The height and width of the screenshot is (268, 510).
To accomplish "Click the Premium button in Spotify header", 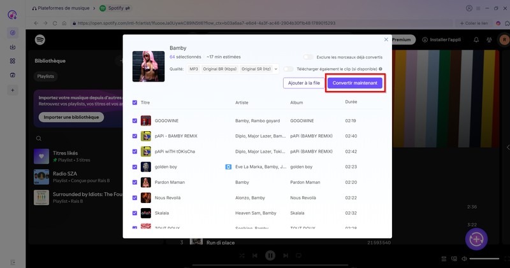I will click(404, 39).
